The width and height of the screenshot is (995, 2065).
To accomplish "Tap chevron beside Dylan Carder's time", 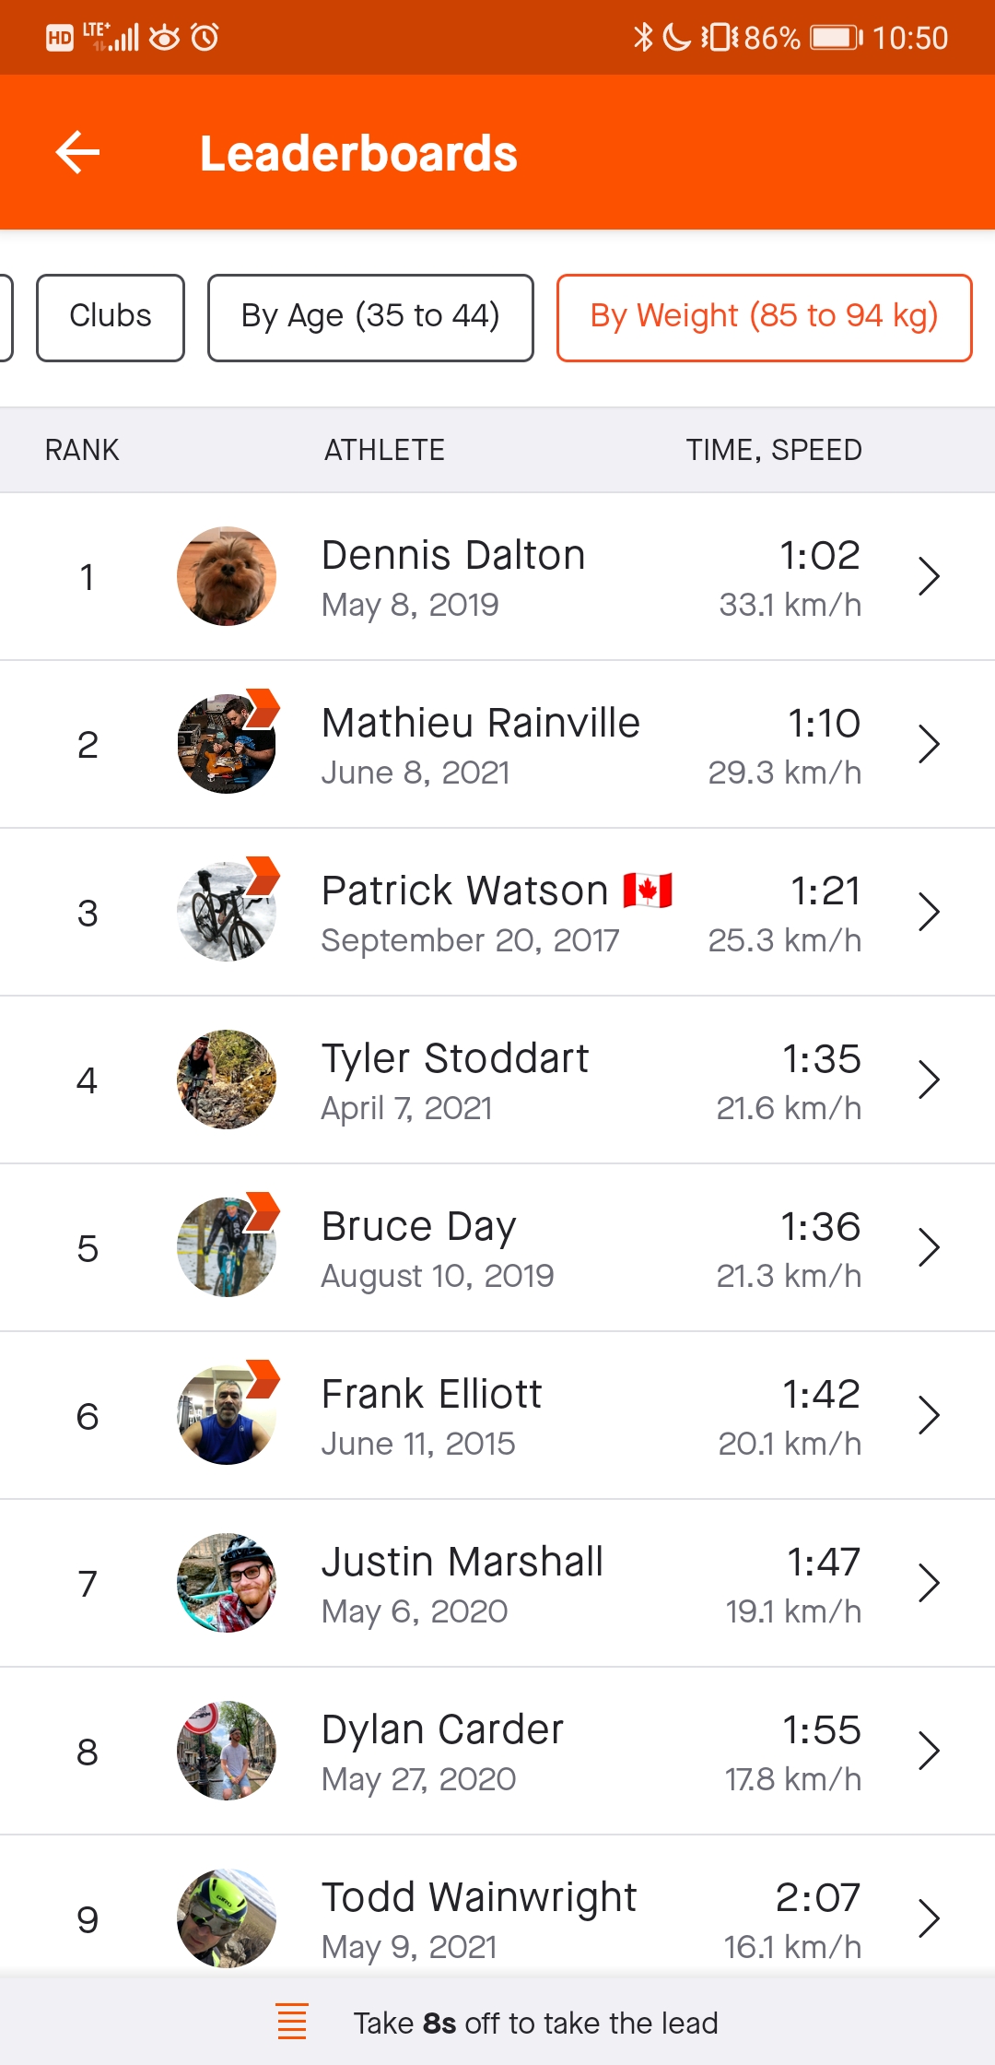I will pyautogui.click(x=929, y=1752).
